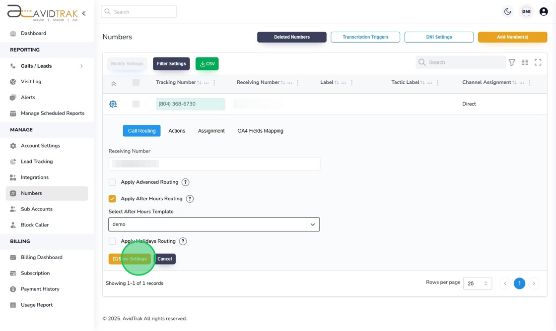Image resolution: width=556 pixels, height=331 pixels.
Task: Toggle dark mode moon icon
Action: [508, 12]
